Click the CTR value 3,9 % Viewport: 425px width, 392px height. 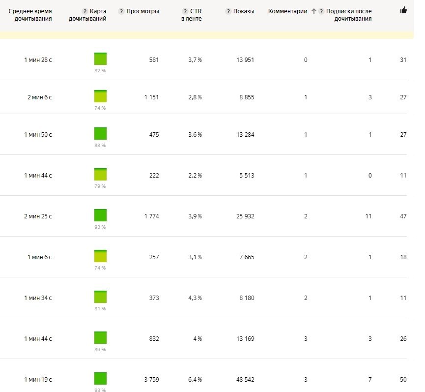coord(195,216)
